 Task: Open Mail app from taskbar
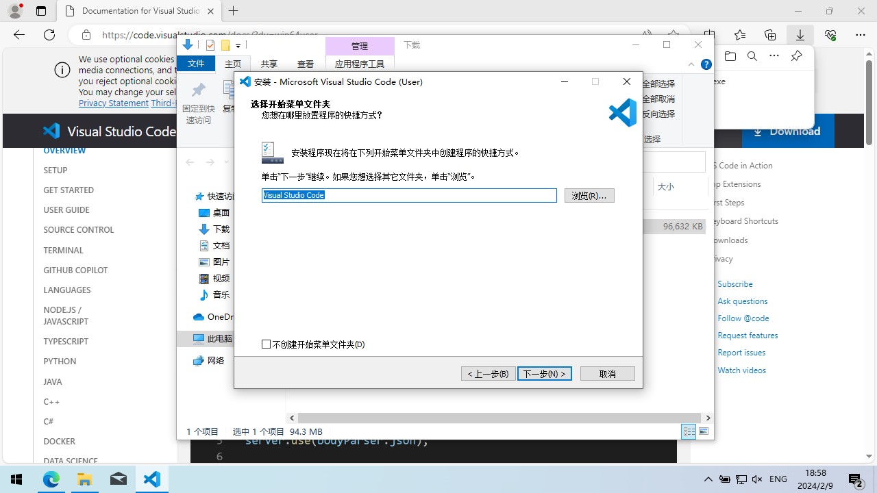[x=119, y=479]
